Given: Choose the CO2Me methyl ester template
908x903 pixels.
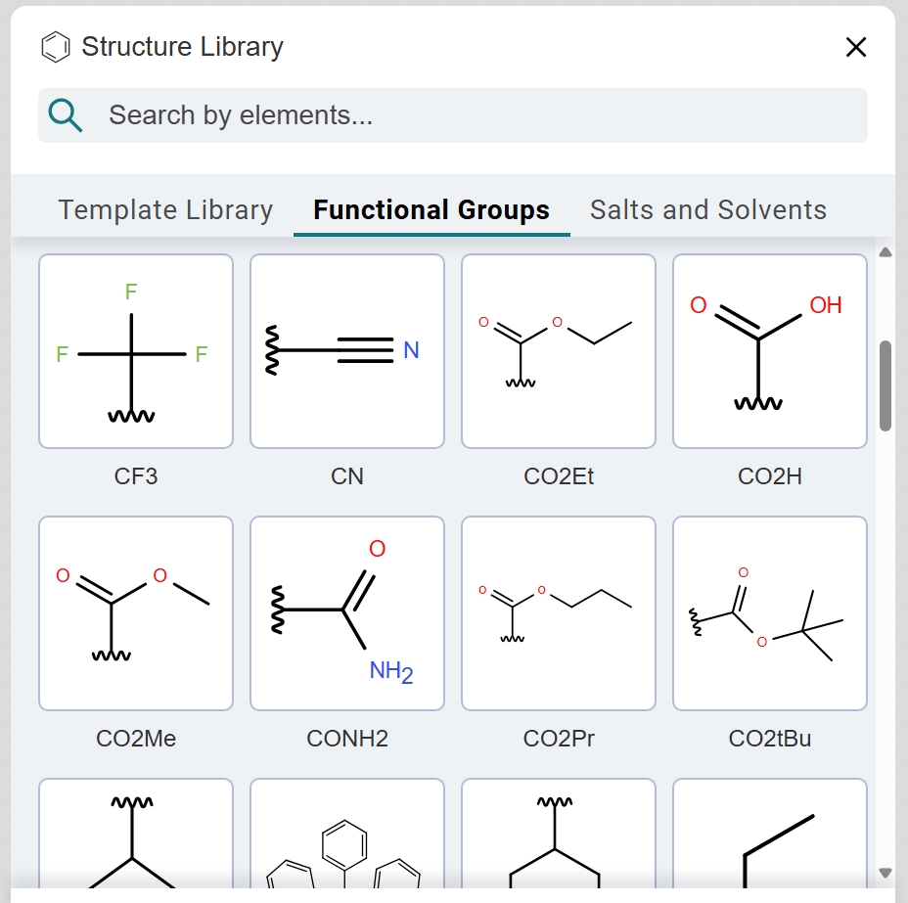Looking at the screenshot, I should (136, 613).
